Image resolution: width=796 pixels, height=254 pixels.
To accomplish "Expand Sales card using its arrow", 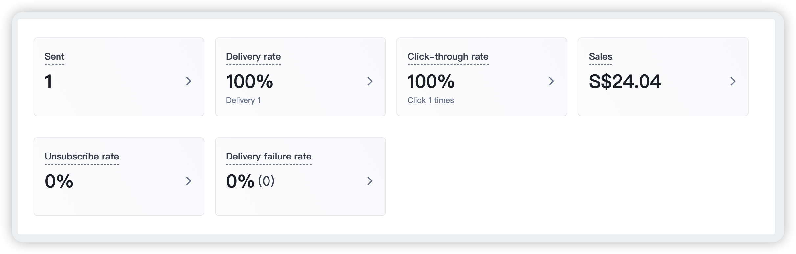I will point(733,81).
